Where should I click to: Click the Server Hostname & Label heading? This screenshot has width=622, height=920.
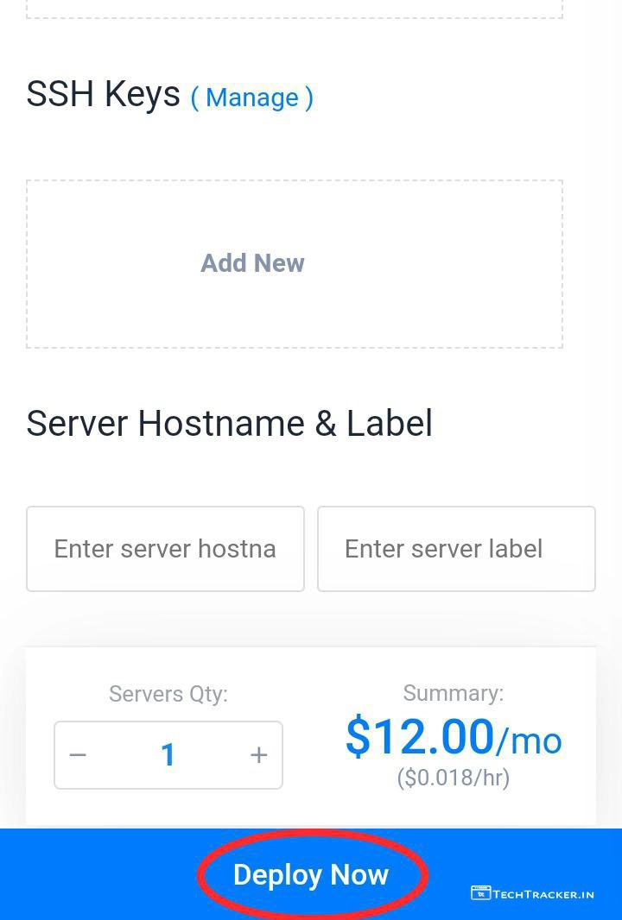229,424
